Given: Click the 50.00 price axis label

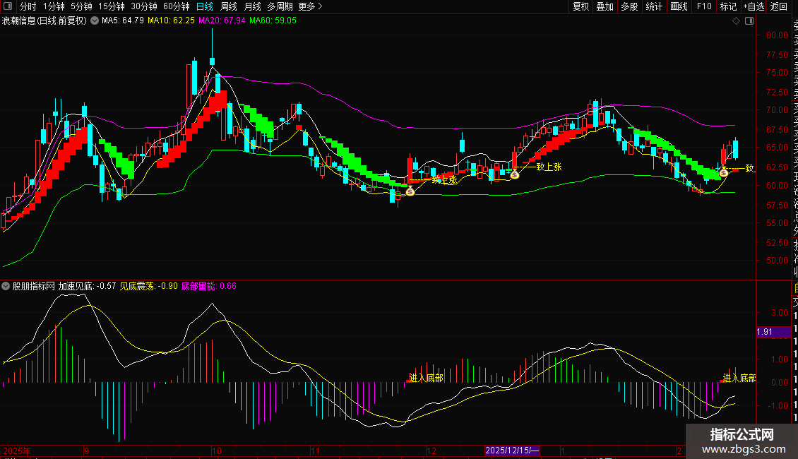Looking at the screenshot, I should [777, 260].
